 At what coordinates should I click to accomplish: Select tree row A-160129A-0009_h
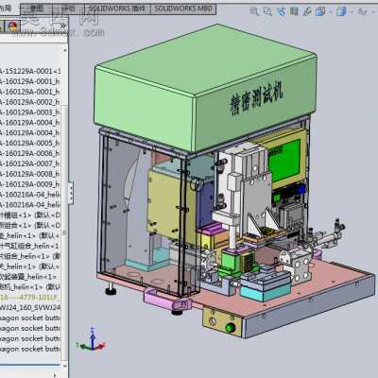pyautogui.click(x=30, y=184)
